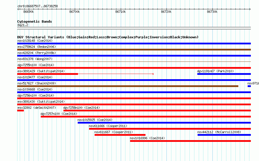This screenshot has height=161, width=259.
Task: Click small blue bar under nsv9716 label
Action: pyautogui.click(x=249, y=86)
